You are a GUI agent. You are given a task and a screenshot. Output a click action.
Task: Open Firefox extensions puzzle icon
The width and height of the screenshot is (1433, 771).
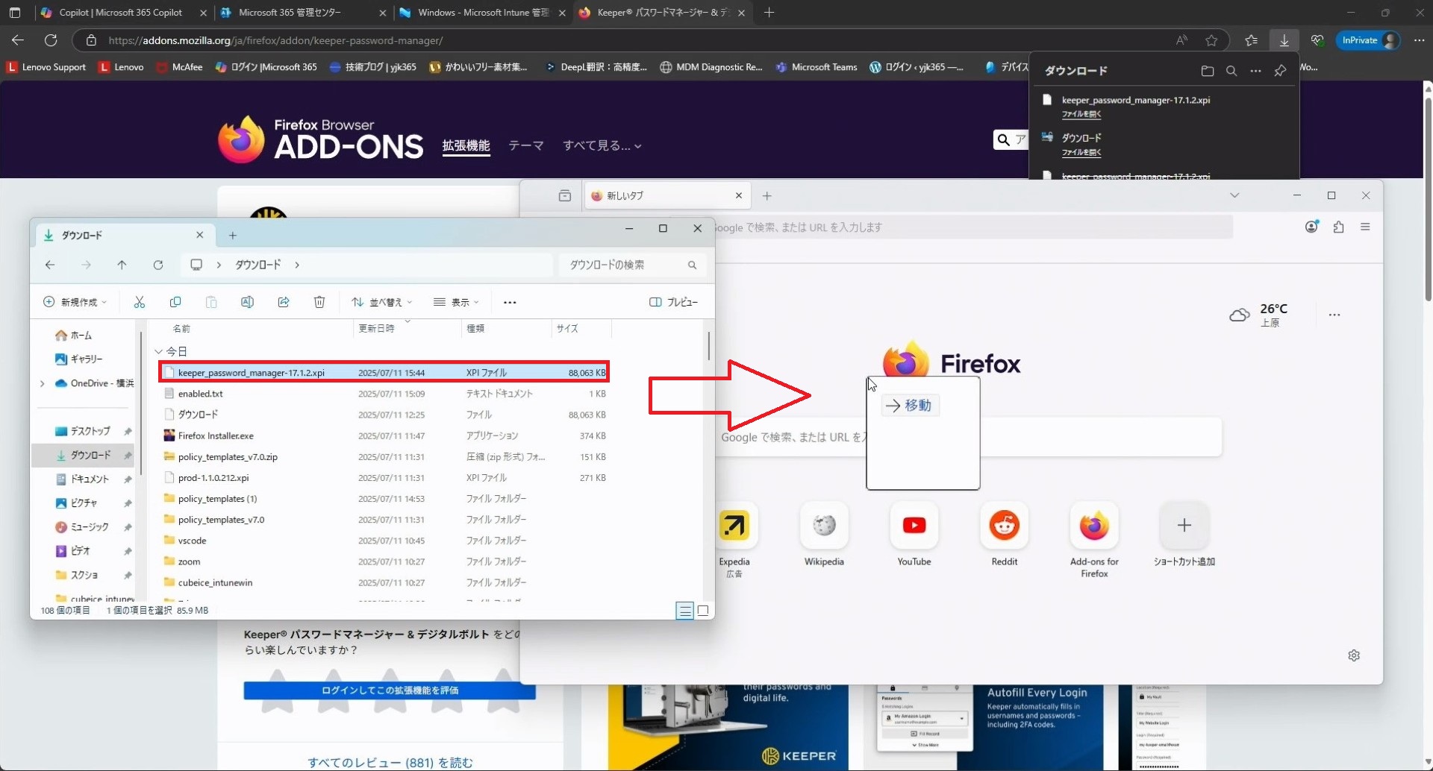coord(1338,227)
